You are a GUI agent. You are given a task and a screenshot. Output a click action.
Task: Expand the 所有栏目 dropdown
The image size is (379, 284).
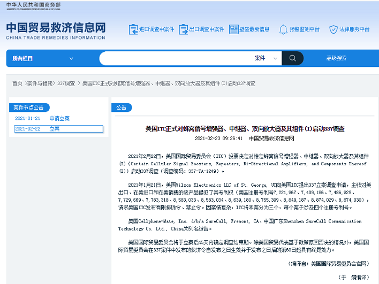[42, 58]
